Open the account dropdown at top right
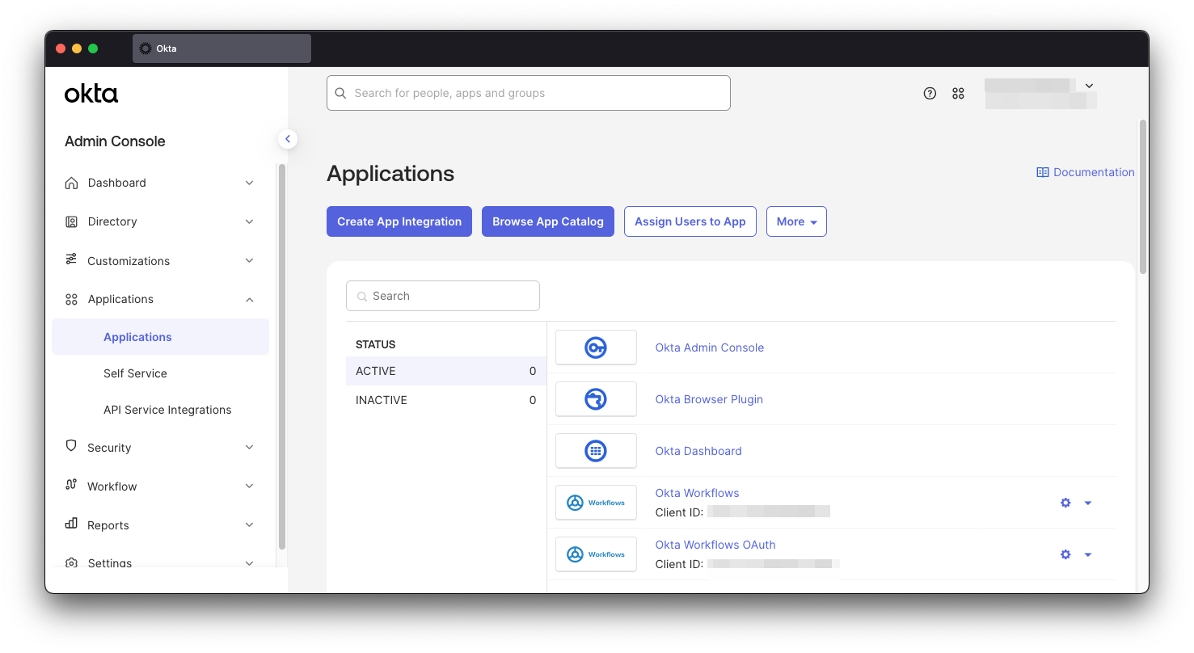Screen dimensions: 1194x653 pos(1089,85)
